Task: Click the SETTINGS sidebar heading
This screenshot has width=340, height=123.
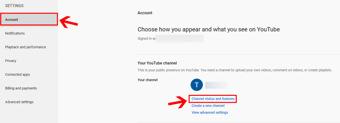Action: tap(14, 6)
